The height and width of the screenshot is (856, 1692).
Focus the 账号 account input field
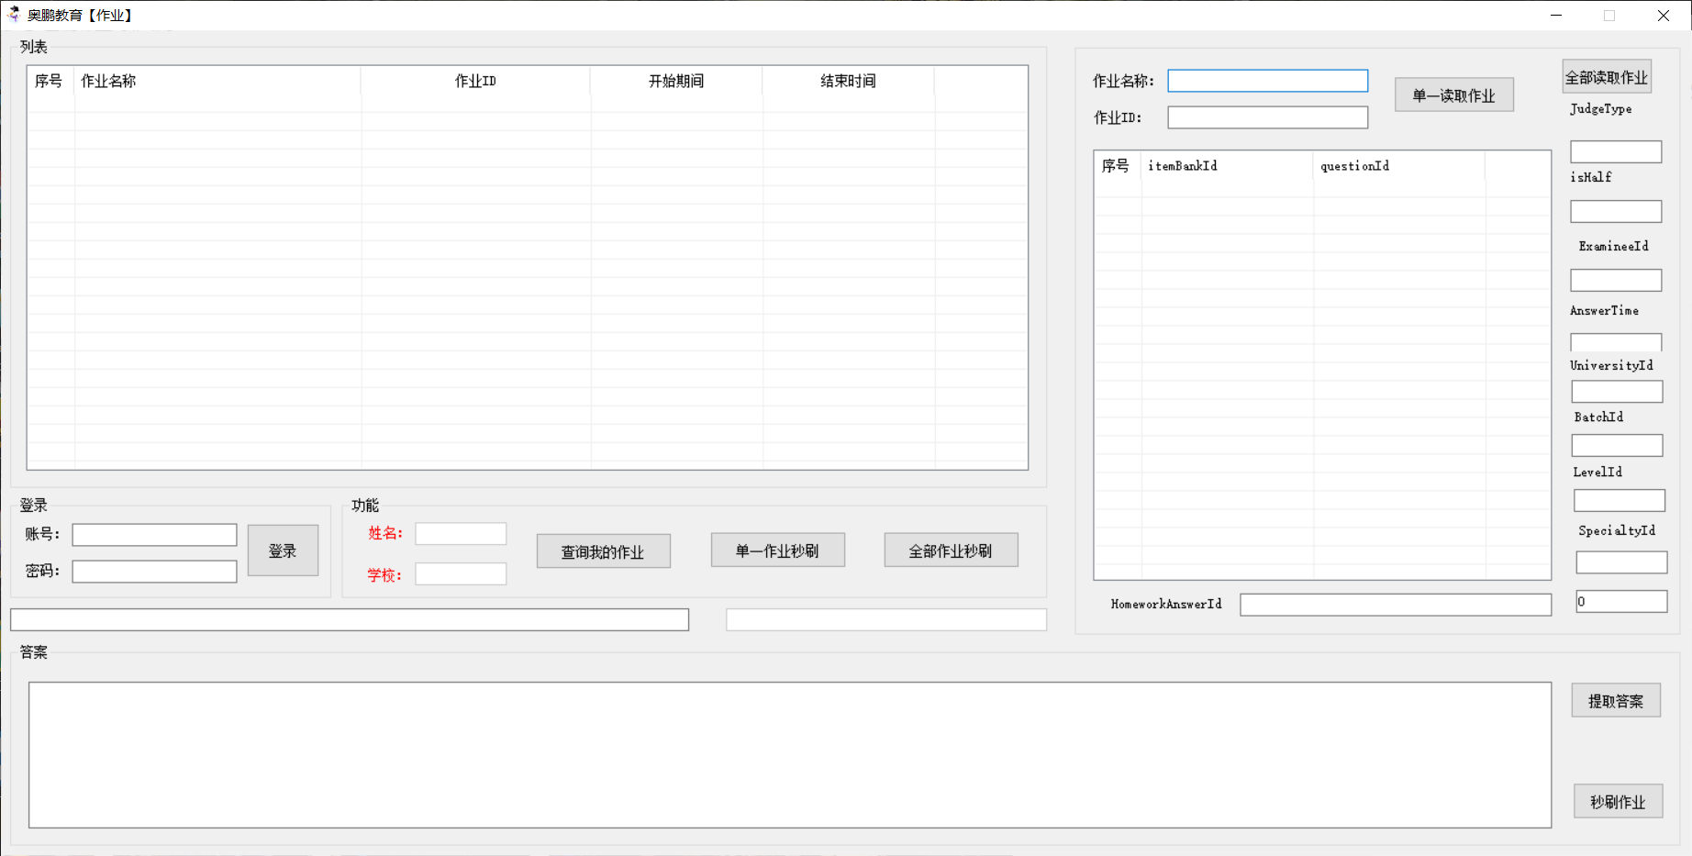pos(154,535)
